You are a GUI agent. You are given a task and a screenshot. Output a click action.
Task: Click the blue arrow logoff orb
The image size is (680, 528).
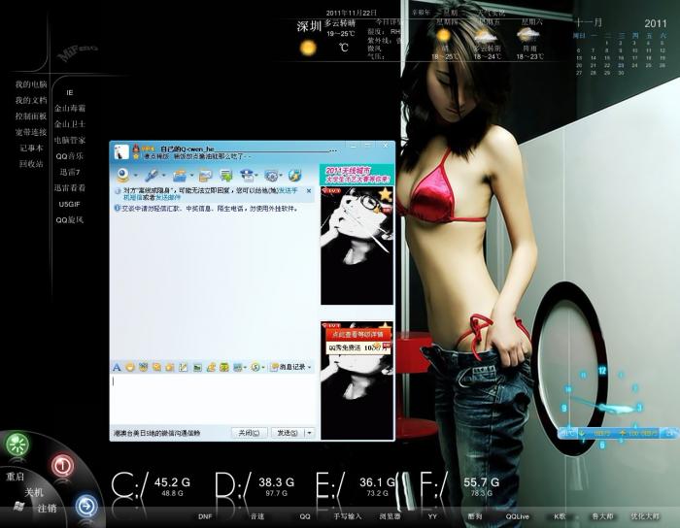tap(86, 506)
